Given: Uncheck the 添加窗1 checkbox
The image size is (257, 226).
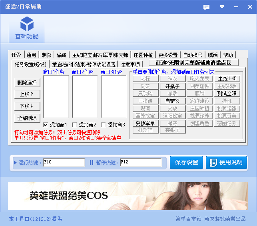Looking at the screenshot, I should click(46, 125).
